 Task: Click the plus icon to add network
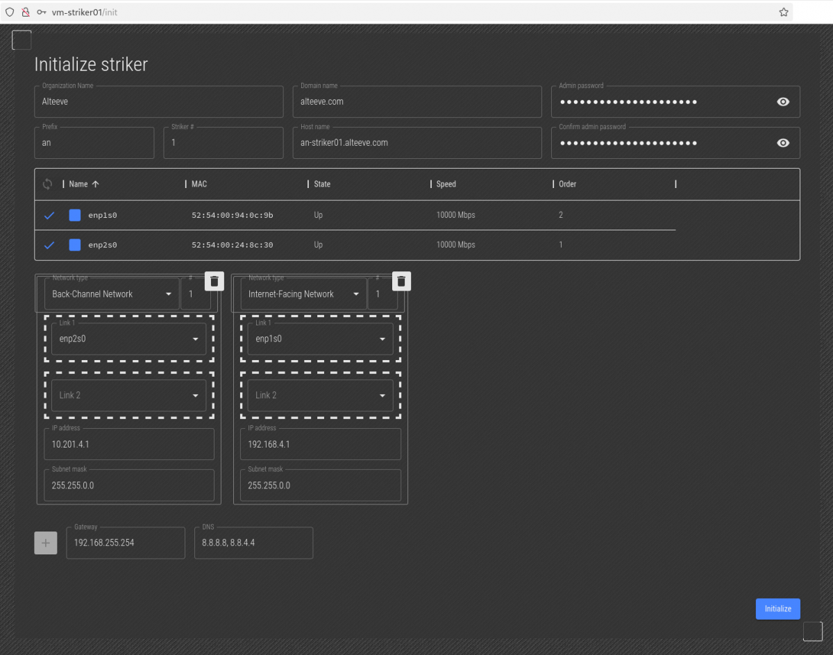46,543
